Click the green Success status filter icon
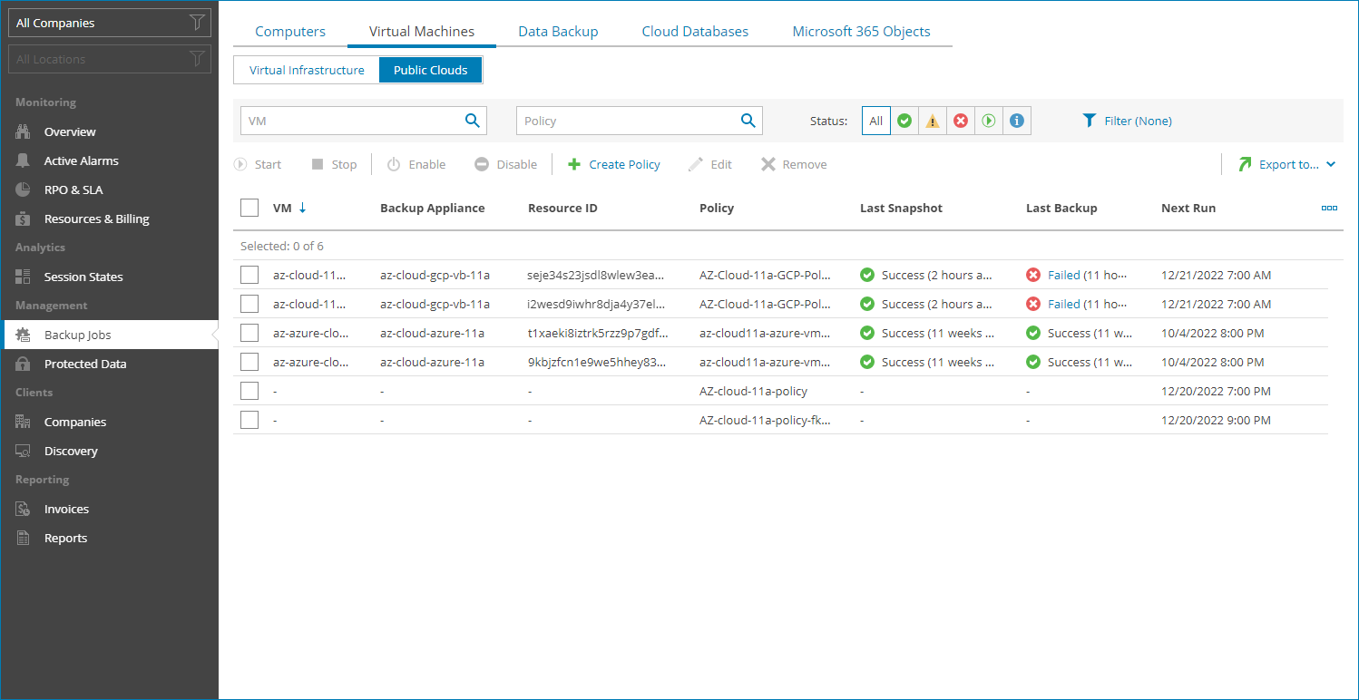The width and height of the screenshot is (1359, 700). (904, 121)
